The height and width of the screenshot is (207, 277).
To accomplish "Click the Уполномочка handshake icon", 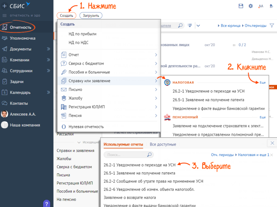I will coord(5,38).
